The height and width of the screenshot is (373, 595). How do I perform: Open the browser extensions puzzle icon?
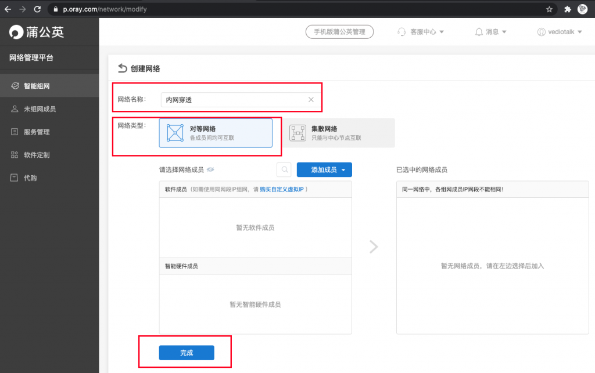[568, 9]
